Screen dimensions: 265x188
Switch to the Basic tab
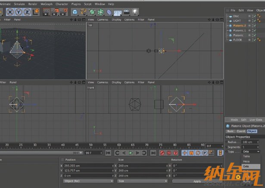231,131
